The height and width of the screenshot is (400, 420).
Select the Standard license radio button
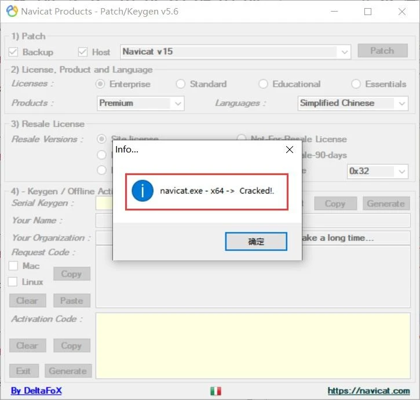(181, 84)
